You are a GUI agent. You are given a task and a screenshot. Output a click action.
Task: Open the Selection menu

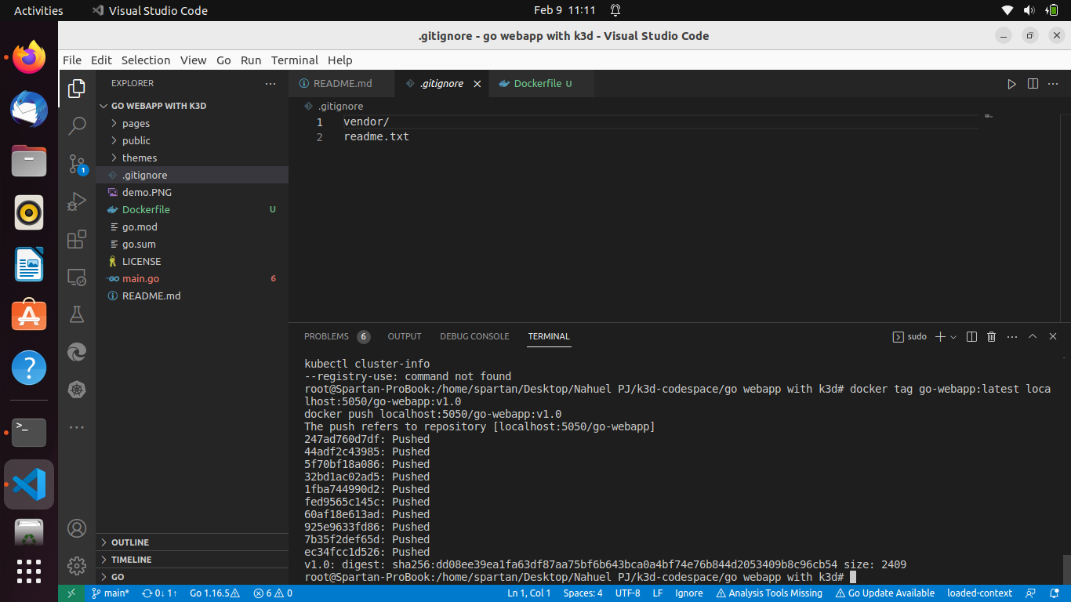point(146,60)
